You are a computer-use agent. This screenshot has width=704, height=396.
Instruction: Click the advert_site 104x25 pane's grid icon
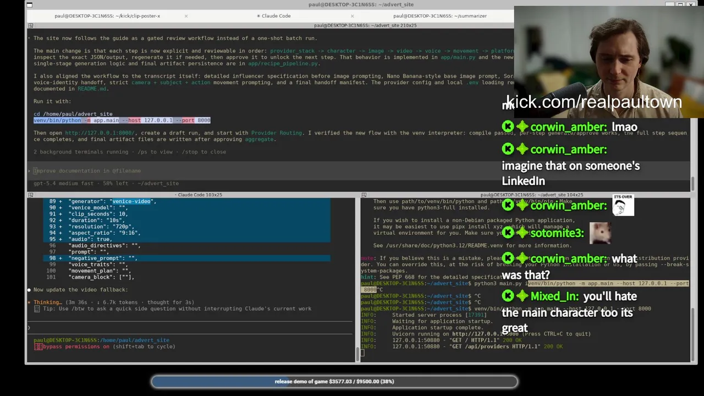coord(364,195)
